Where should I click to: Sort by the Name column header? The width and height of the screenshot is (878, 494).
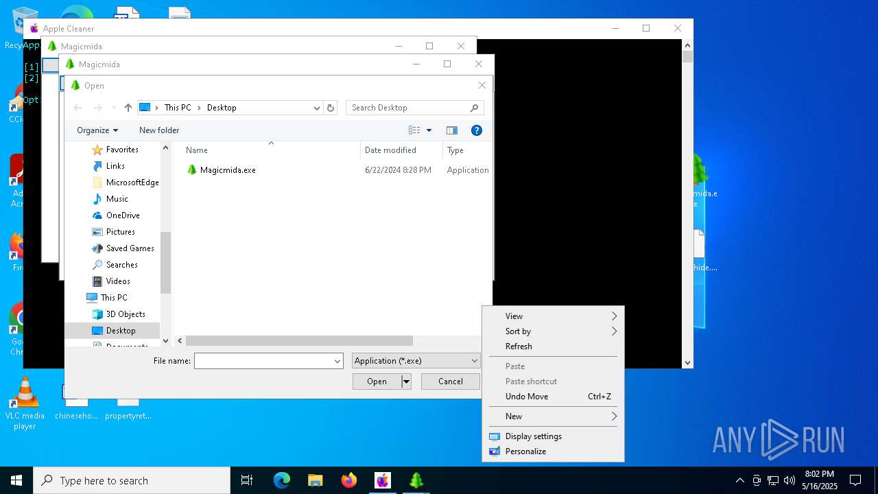pyautogui.click(x=270, y=150)
